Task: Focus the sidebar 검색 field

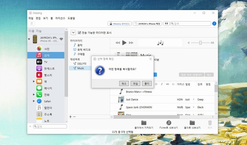Action: pos(50,126)
